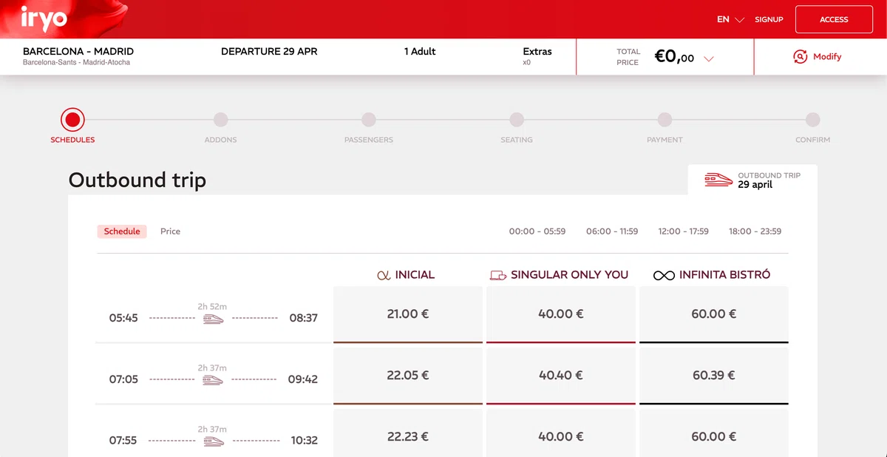Select Singular 40.00 € fare for 05:45
This screenshot has height=457, width=887.
(561, 314)
